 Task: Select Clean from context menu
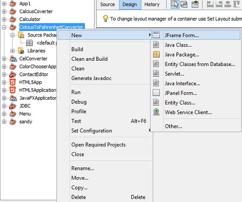point(104,69)
